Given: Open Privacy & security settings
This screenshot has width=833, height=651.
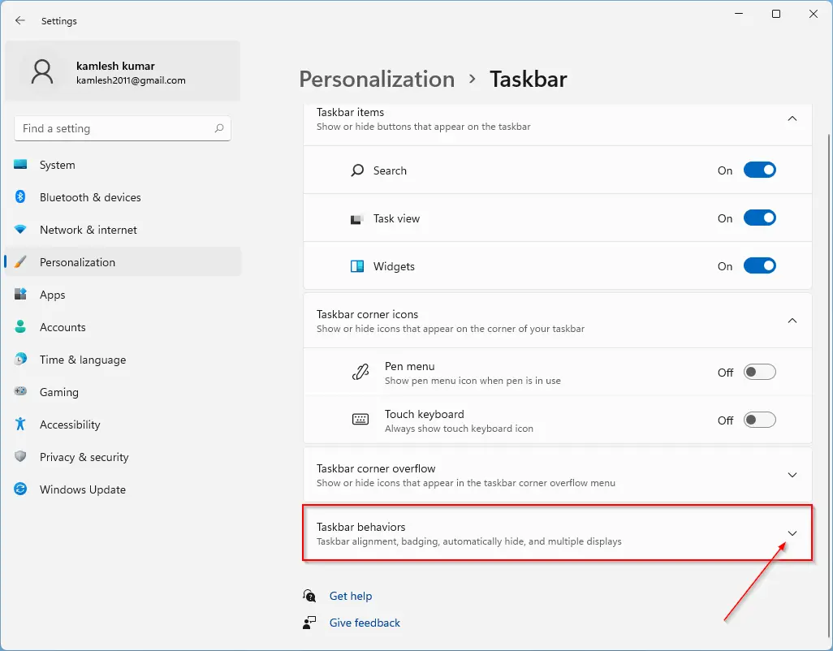Looking at the screenshot, I should pyautogui.click(x=123, y=457).
